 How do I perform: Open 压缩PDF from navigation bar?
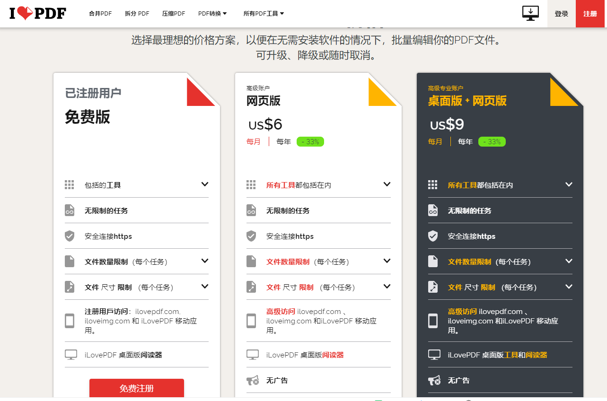[x=174, y=14]
